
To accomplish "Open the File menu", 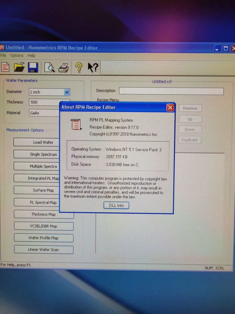I will tap(3, 55).
